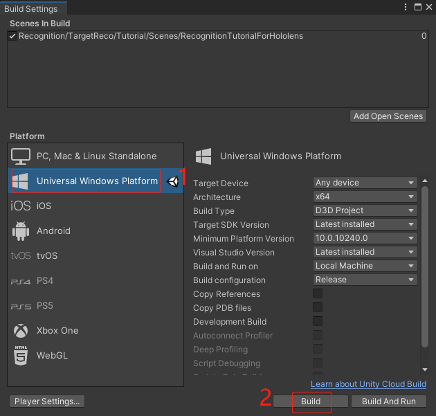This screenshot has height=416, width=436.
Task: Click the Minimum Platform Version label
Action: (244, 239)
